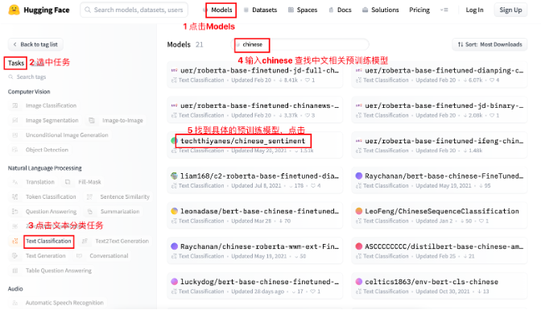
Task: Open liam168/c2-roberta-base-finetuned-dia model
Action: [x=255, y=180]
